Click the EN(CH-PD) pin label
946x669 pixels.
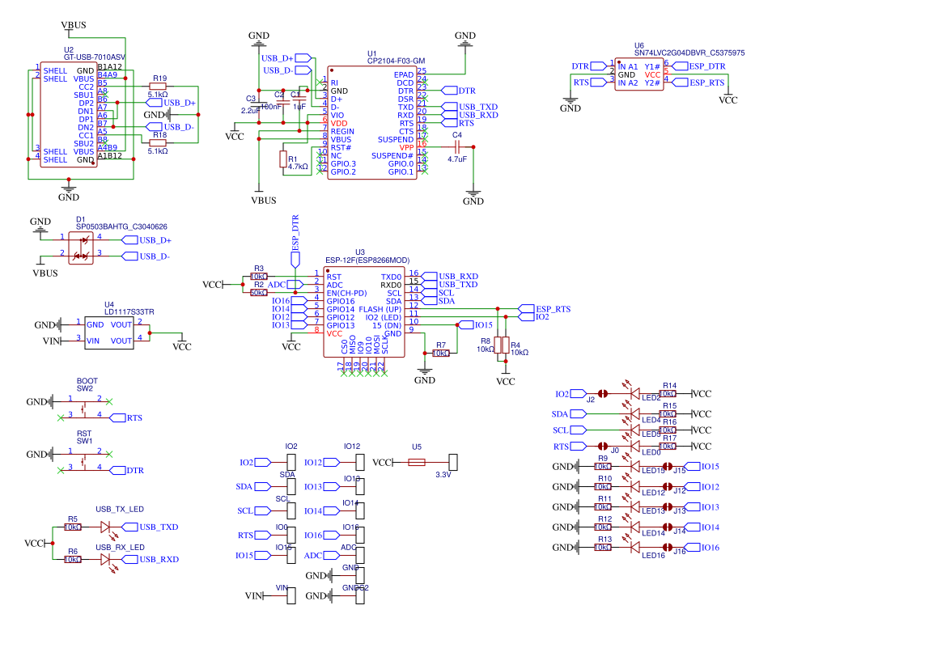[x=347, y=293]
